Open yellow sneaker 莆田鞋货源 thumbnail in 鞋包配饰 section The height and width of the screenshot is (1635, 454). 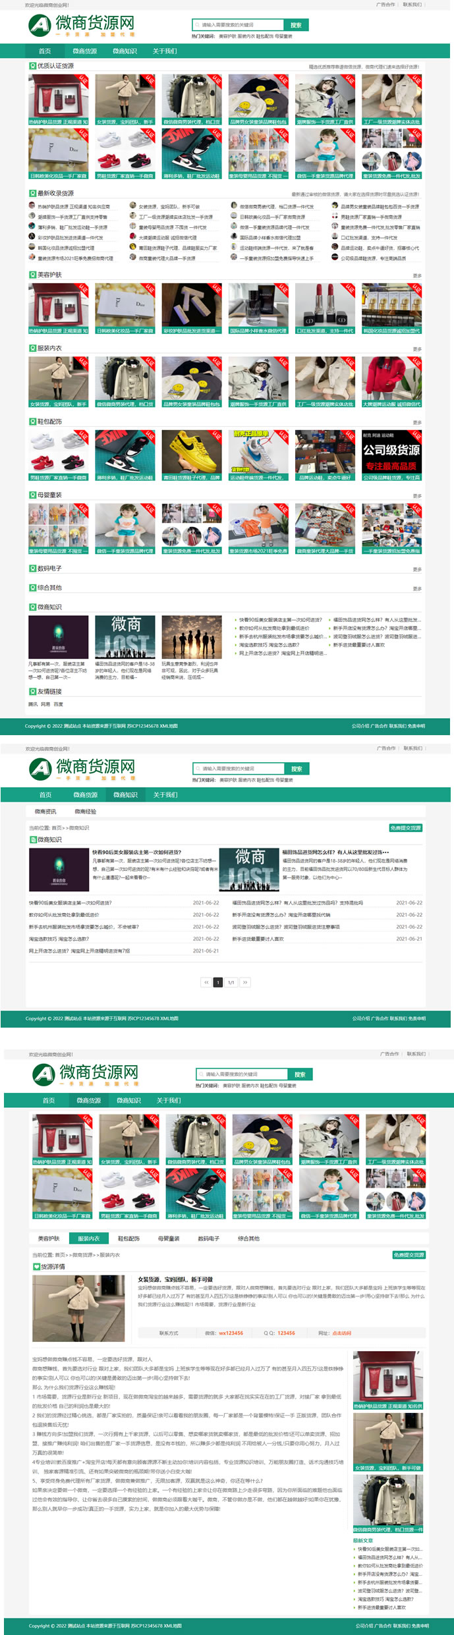tap(192, 456)
